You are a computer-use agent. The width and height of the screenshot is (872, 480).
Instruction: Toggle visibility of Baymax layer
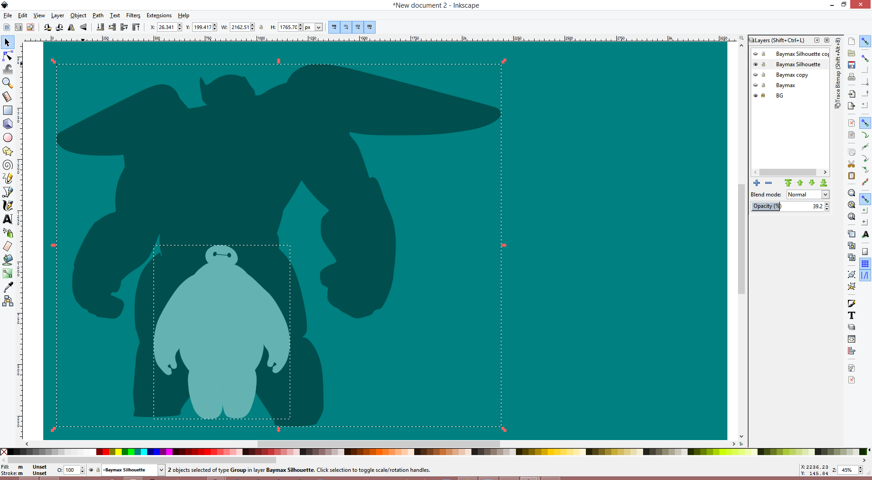(x=756, y=85)
